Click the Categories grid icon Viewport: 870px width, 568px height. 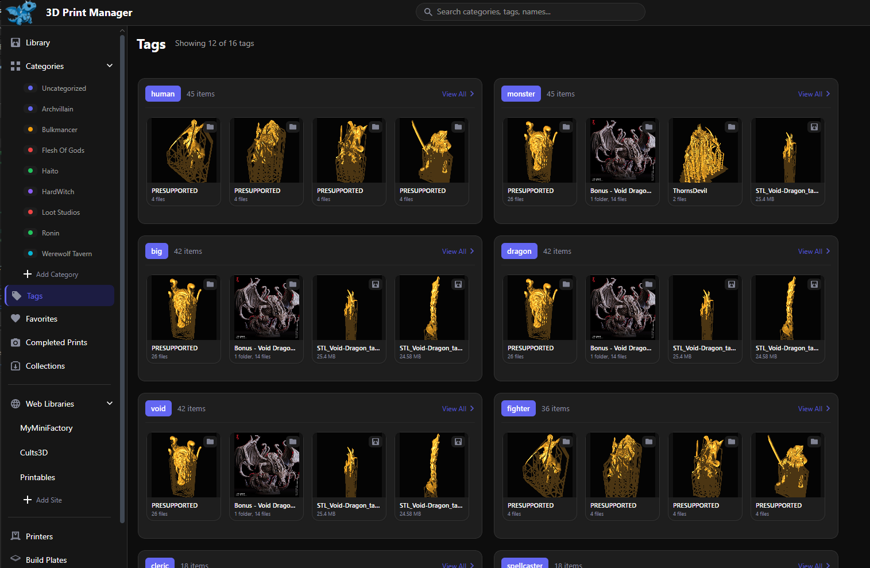coord(16,66)
